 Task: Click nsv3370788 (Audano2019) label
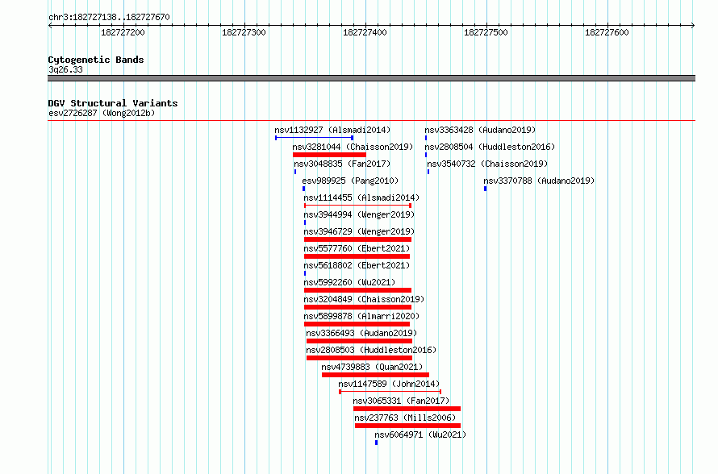tap(539, 181)
